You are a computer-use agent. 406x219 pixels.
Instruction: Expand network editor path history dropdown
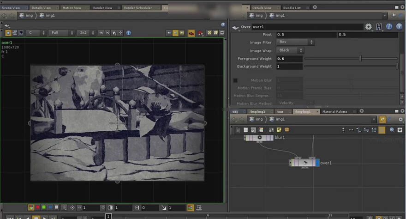pos(374,119)
